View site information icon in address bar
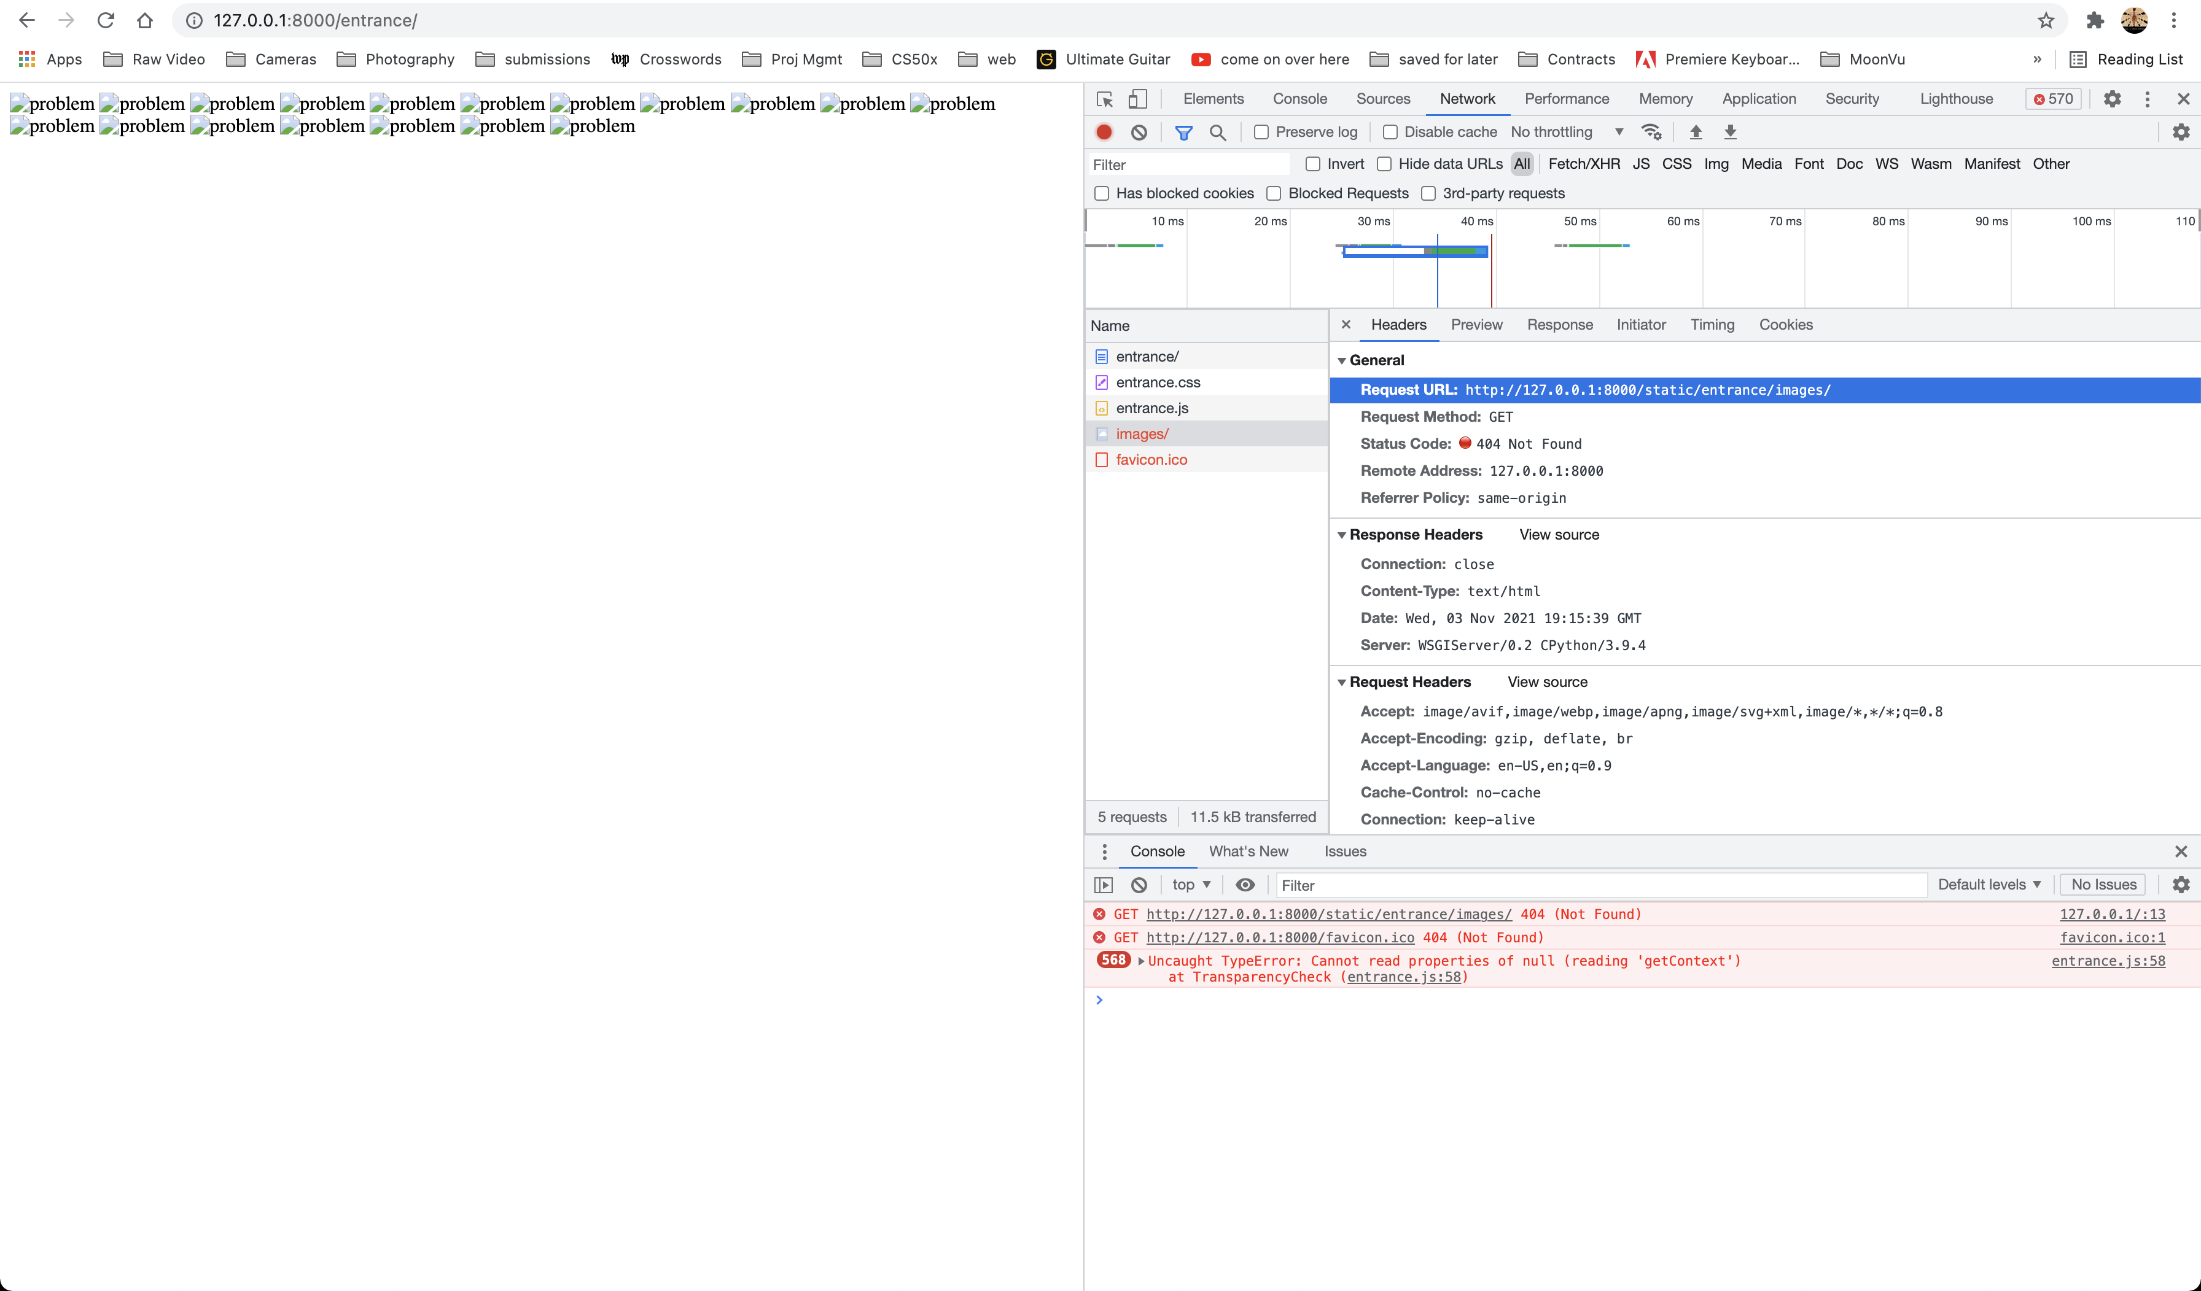The height and width of the screenshot is (1291, 2201). [195, 20]
